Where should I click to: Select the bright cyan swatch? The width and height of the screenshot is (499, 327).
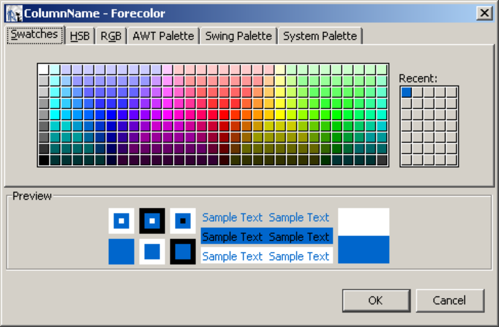[55, 115]
